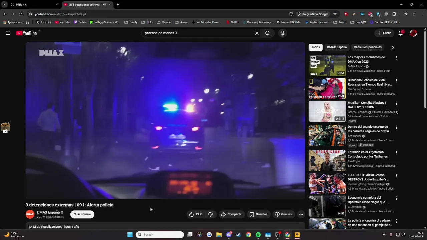Select the DMAX España filter chip
The image size is (427, 240).
click(x=337, y=47)
